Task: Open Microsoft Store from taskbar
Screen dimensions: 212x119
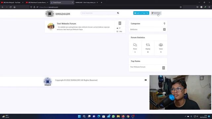Action: coord(104,116)
